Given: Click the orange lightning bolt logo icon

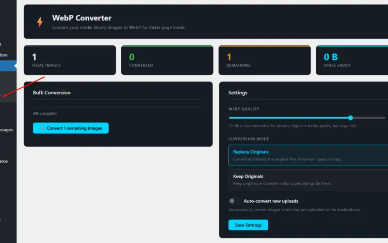Looking at the screenshot, I should pos(40,22).
